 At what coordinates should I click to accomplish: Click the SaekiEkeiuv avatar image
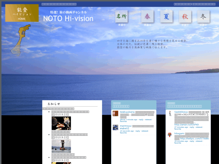(170, 113)
